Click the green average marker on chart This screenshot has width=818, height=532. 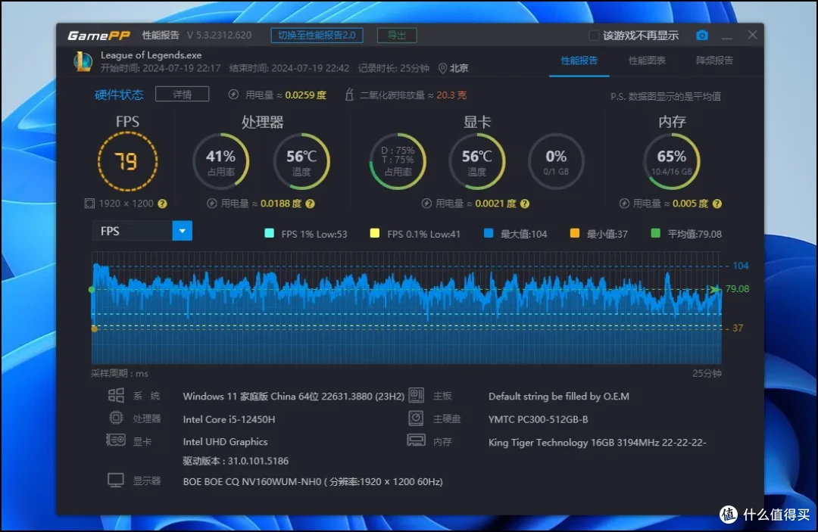click(x=92, y=289)
